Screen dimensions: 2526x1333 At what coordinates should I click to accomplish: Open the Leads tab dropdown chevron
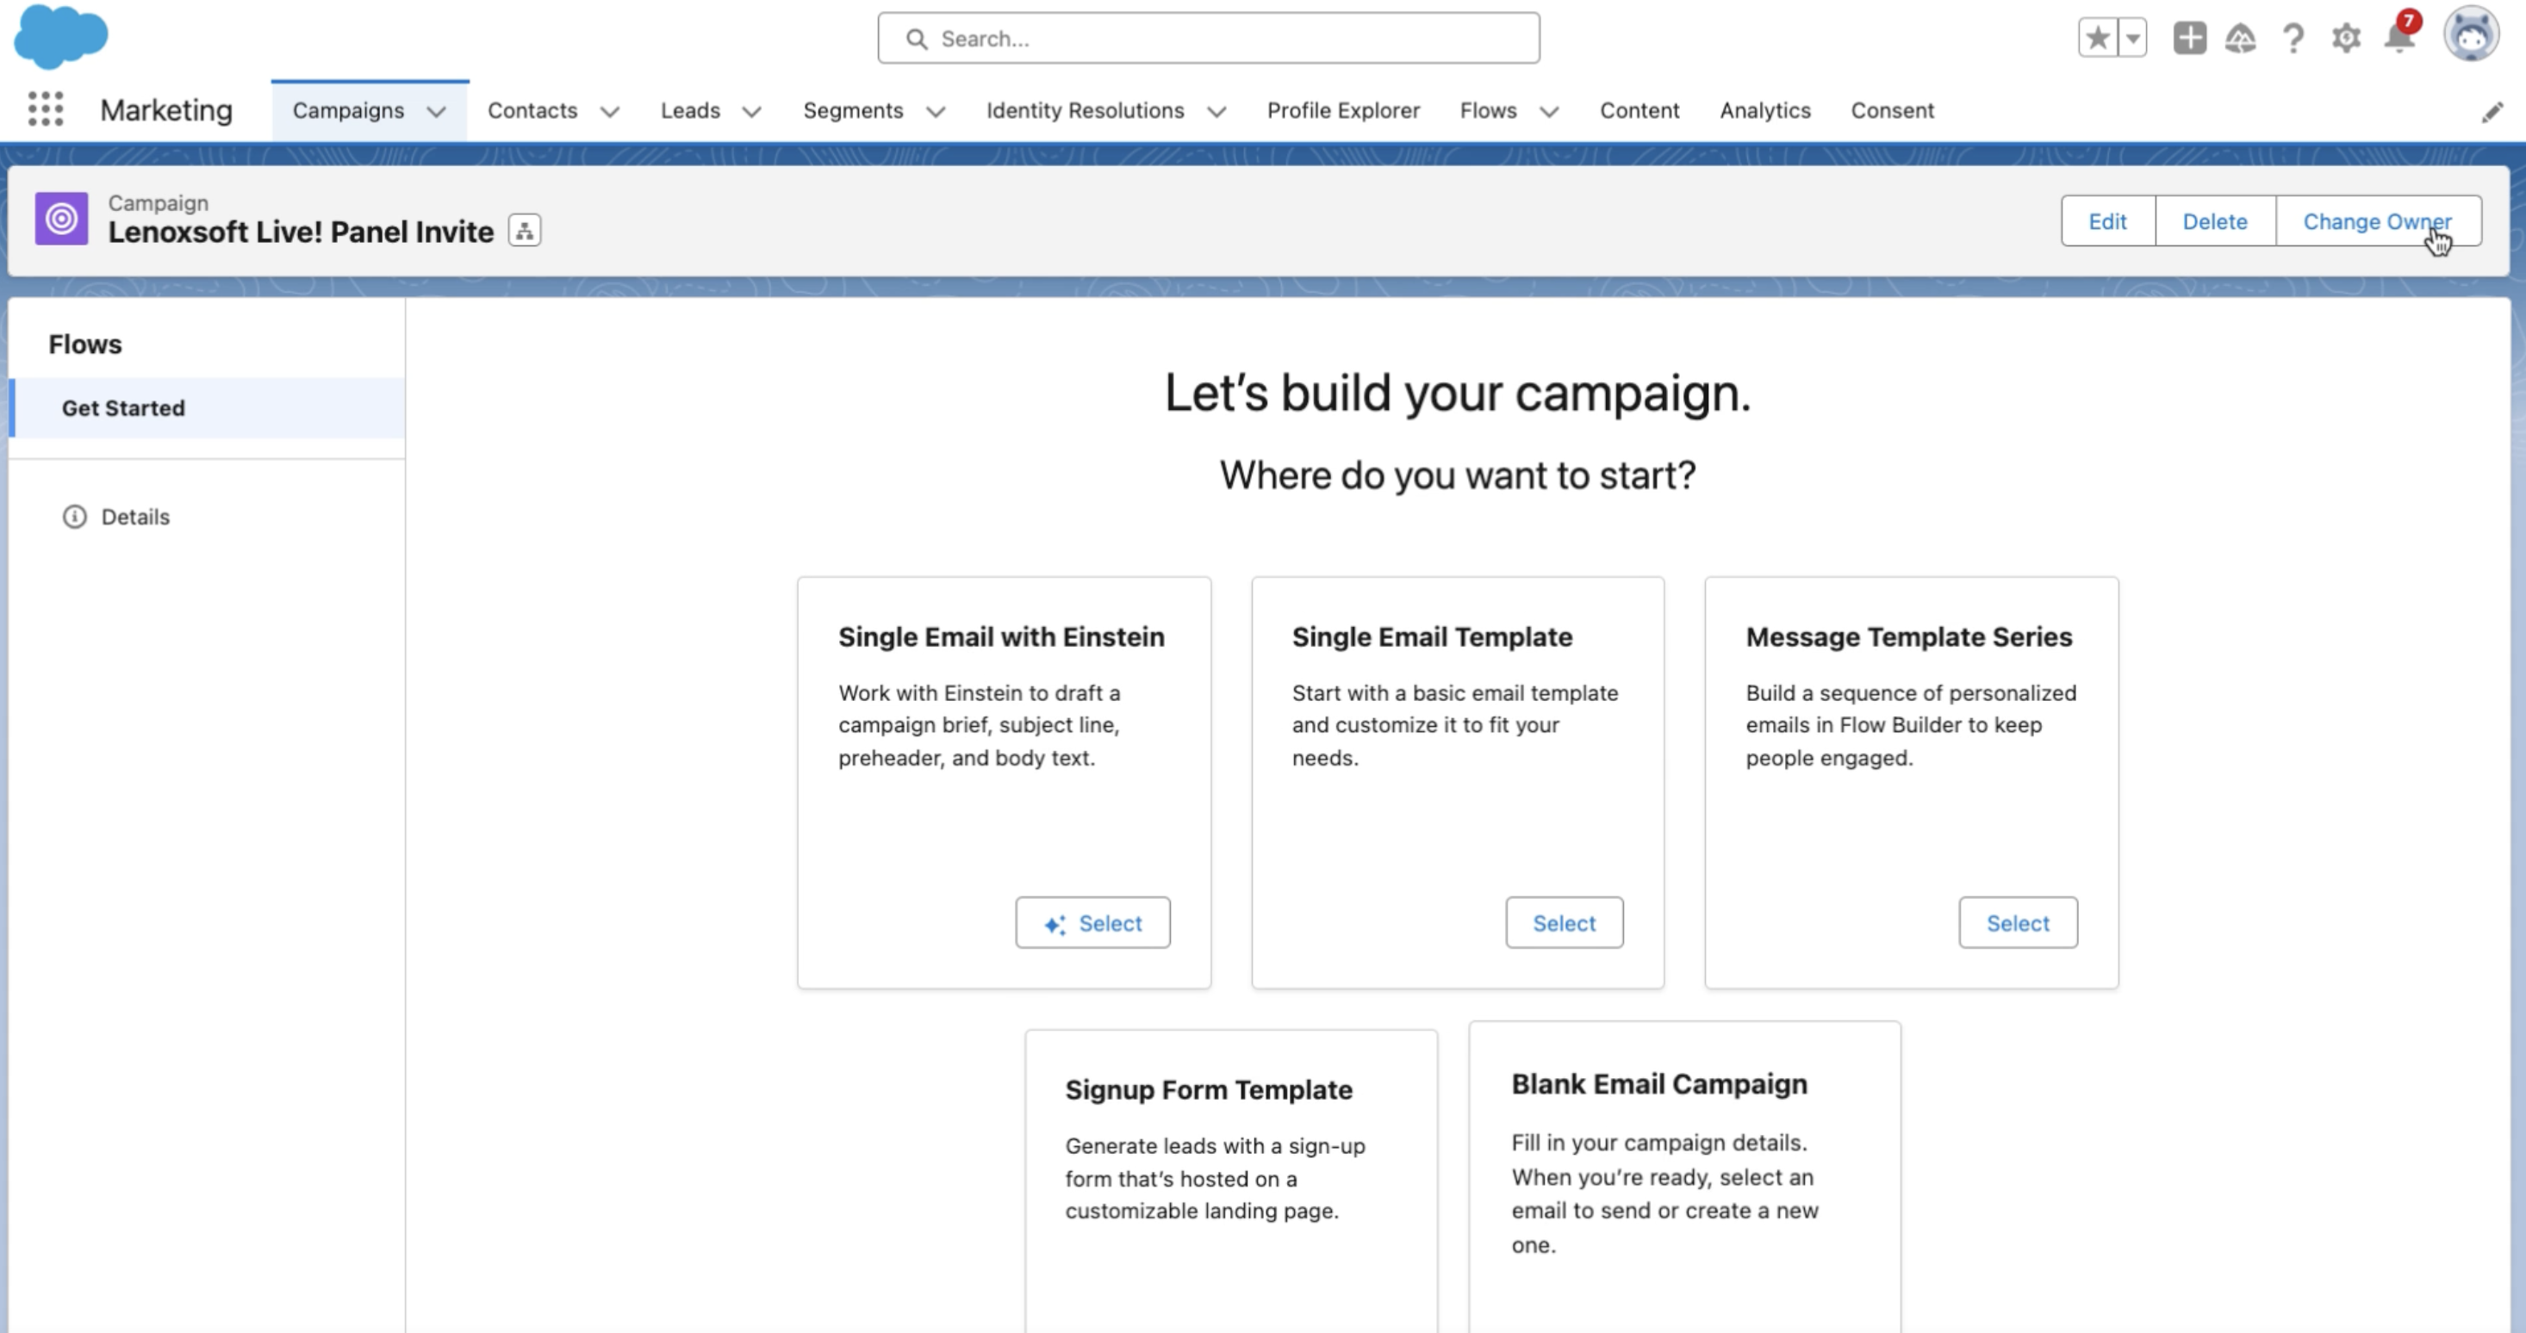point(752,112)
